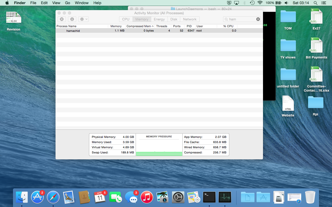Open the Mail stamp icon in Dock
The image size is (332, 207).
click(69, 197)
